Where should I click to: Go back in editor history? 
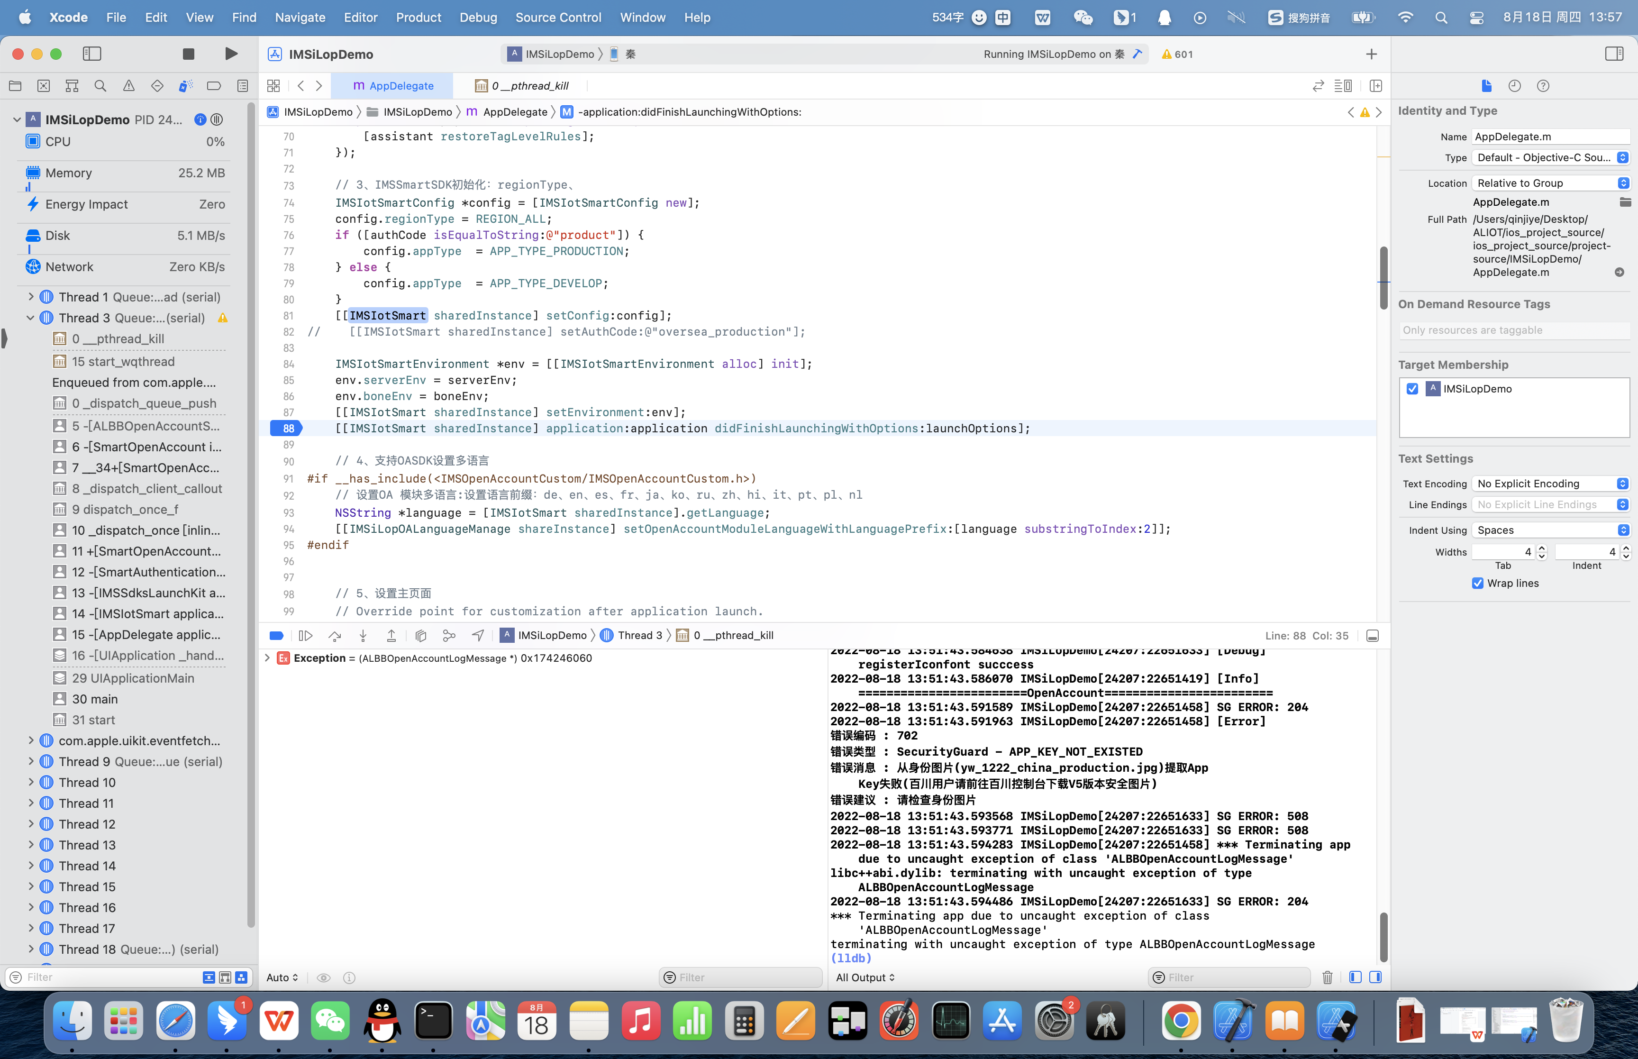(301, 86)
